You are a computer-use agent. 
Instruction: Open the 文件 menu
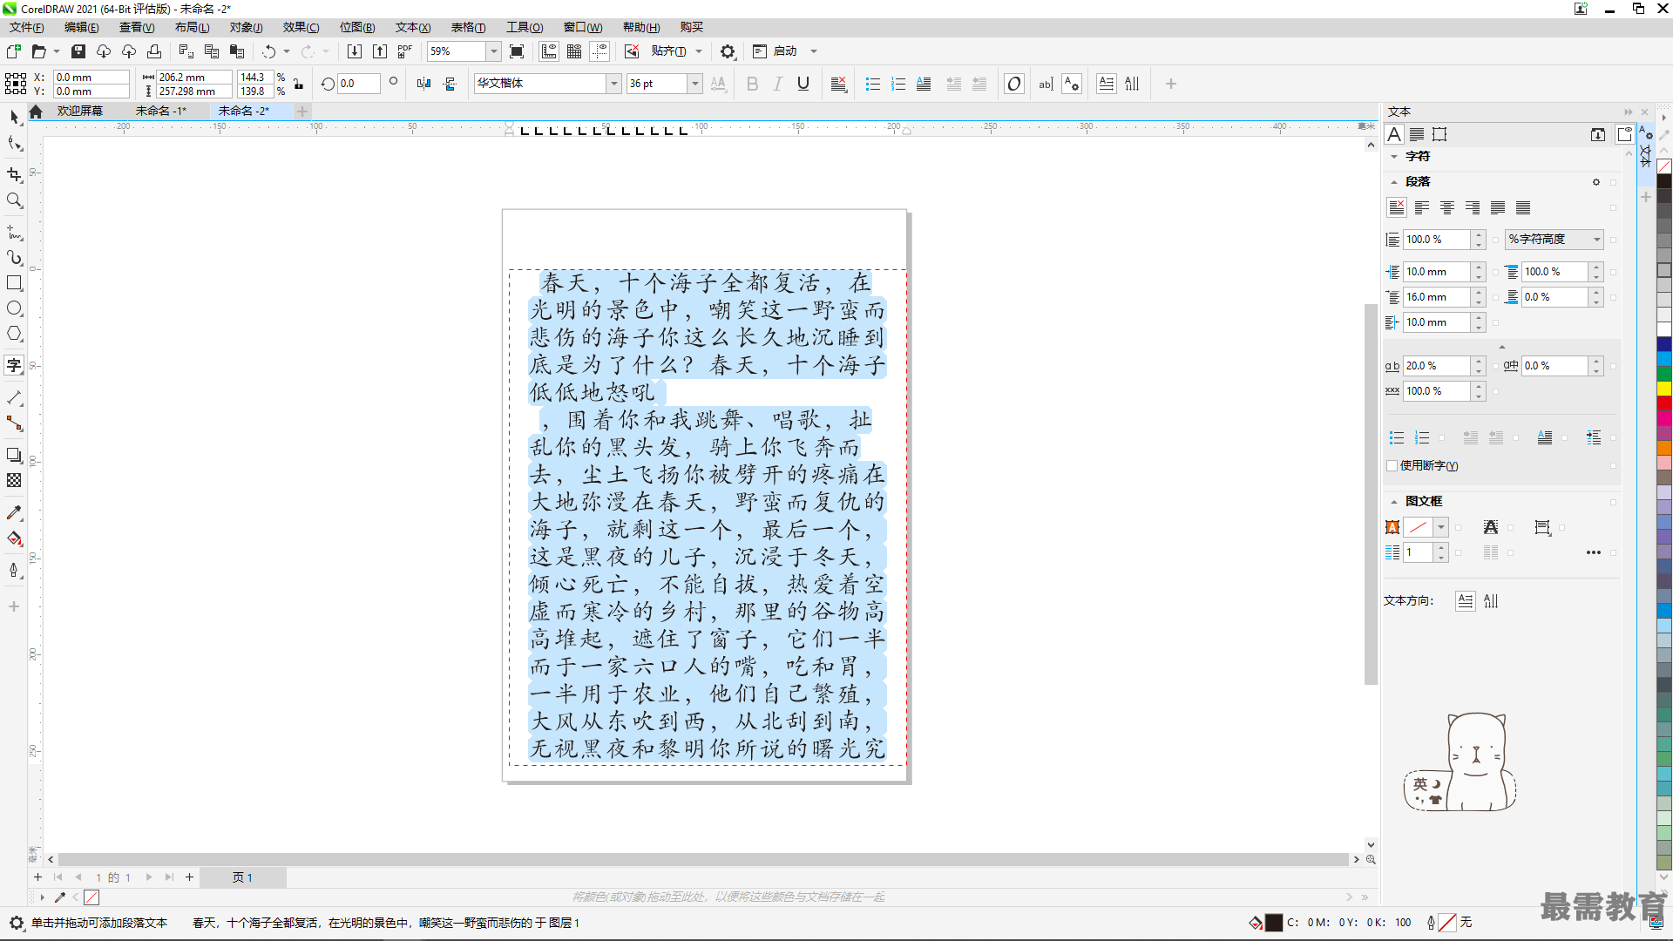point(26,27)
